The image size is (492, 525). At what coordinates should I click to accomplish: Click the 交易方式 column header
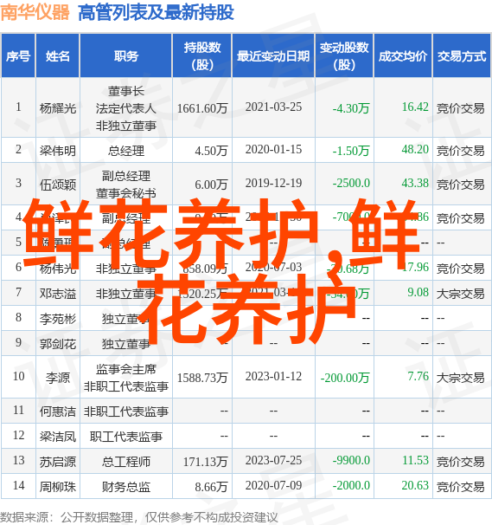[462, 55]
